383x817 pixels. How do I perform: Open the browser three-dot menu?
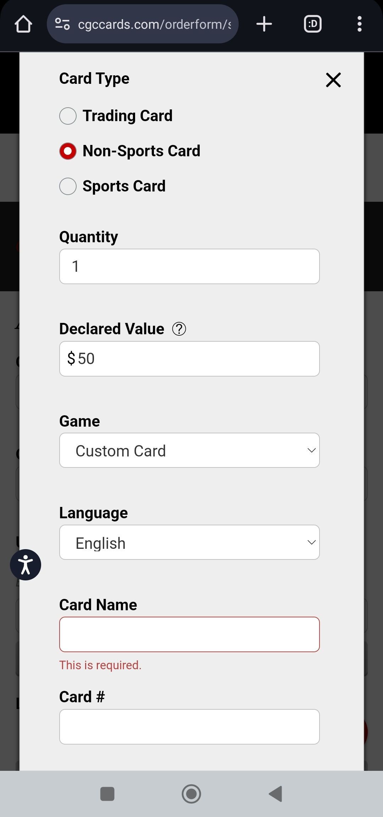click(x=359, y=24)
